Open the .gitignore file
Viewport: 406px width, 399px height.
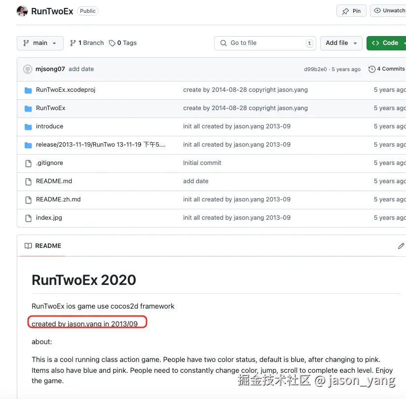[49, 163]
